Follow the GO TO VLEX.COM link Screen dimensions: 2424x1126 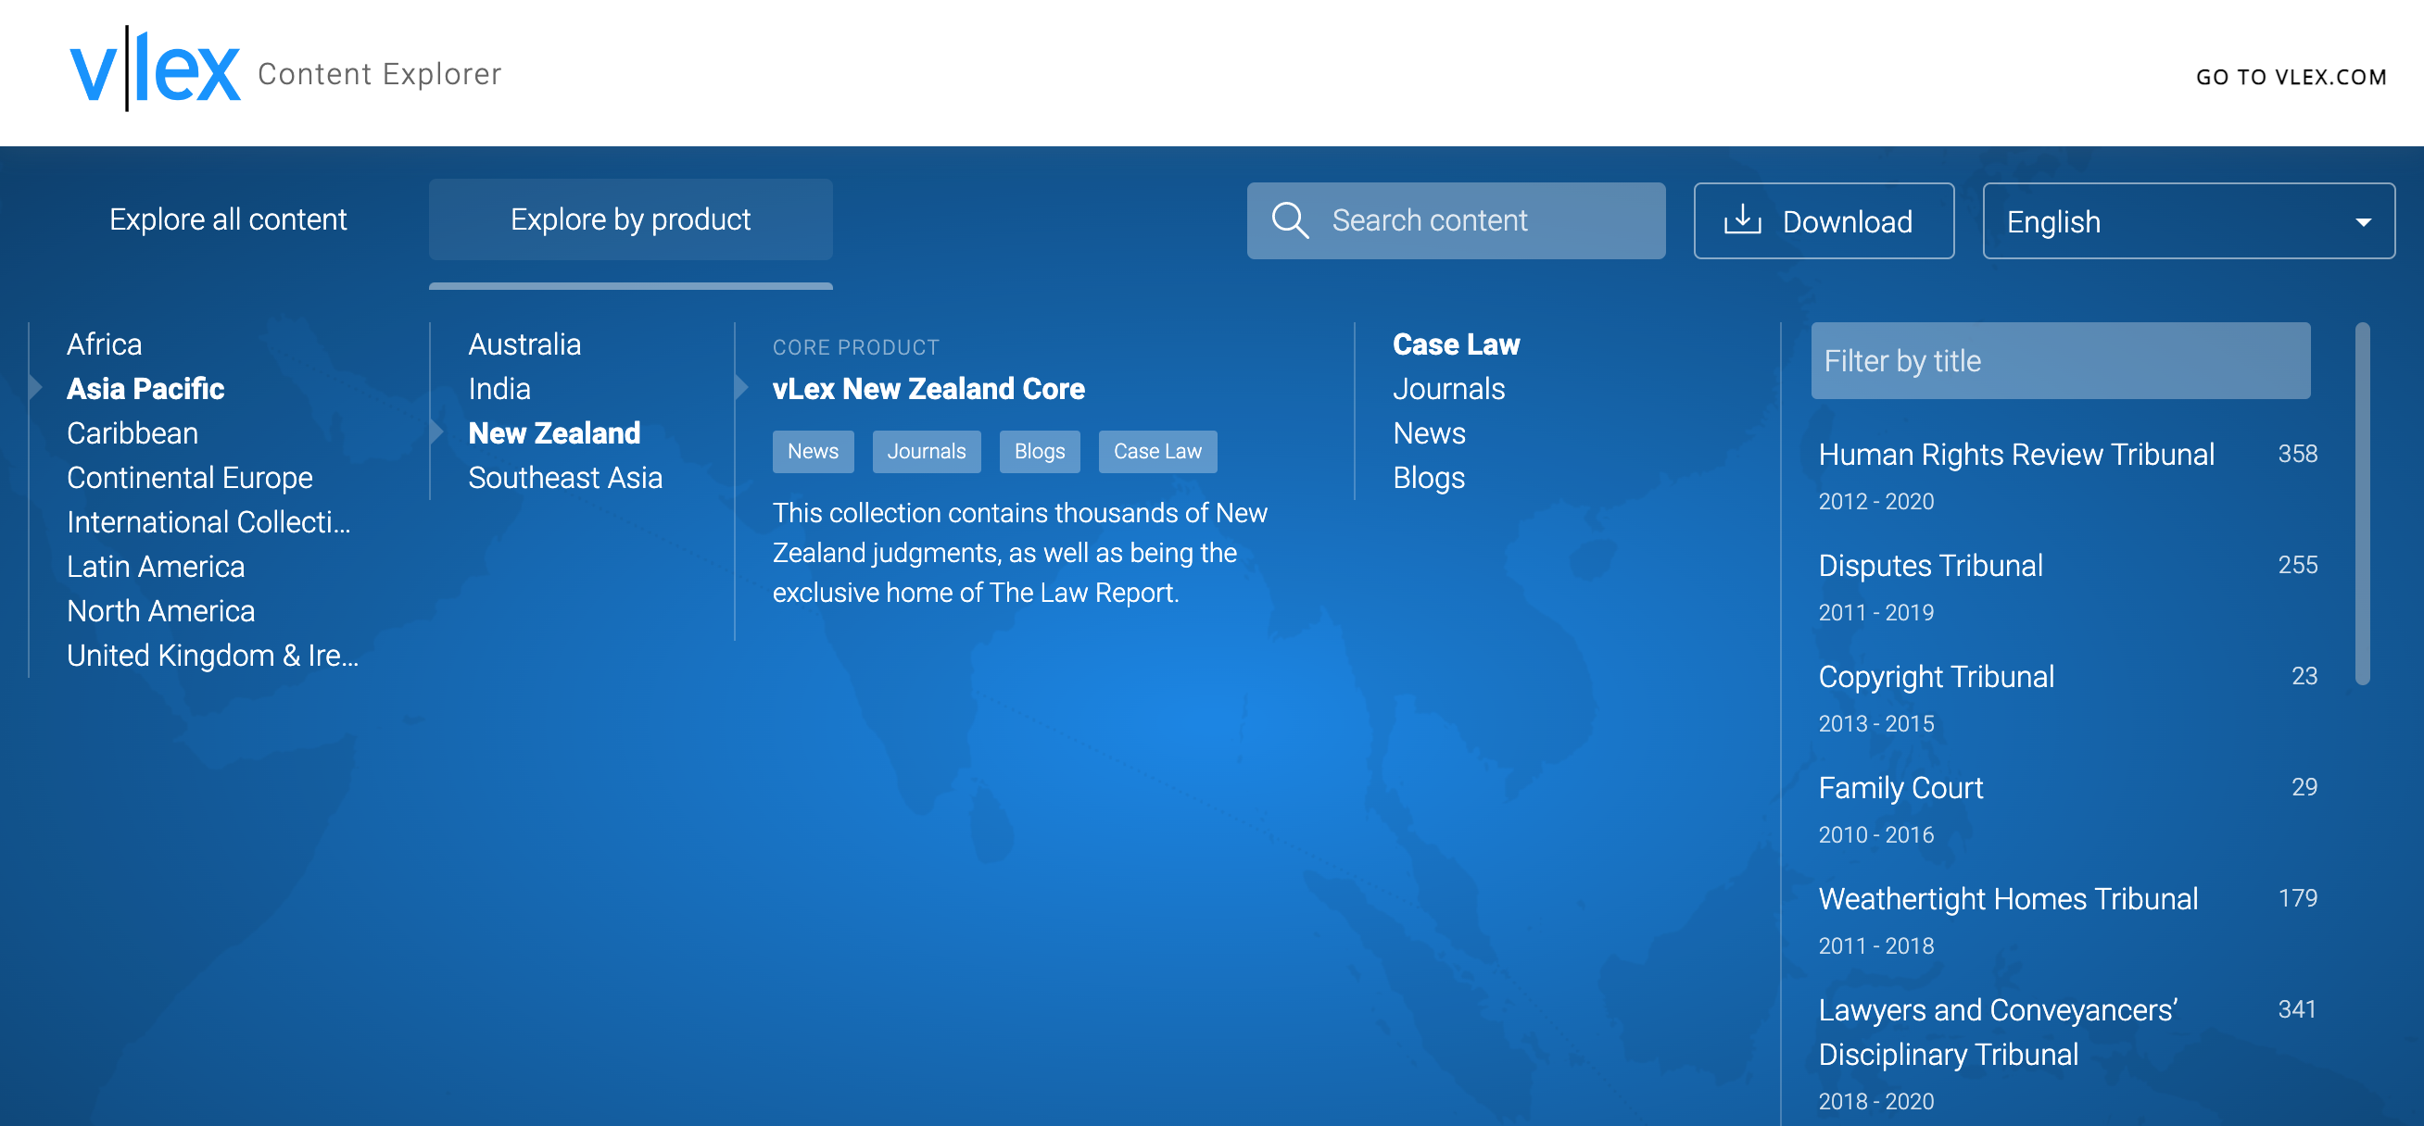coord(2291,77)
